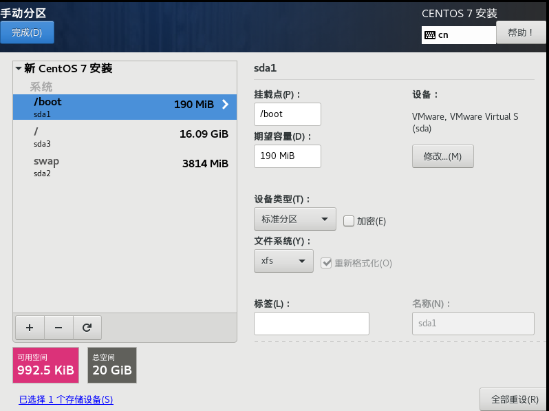
Task: Toggle the 加密(E) encryption checkbox
Action: [x=348, y=221]
